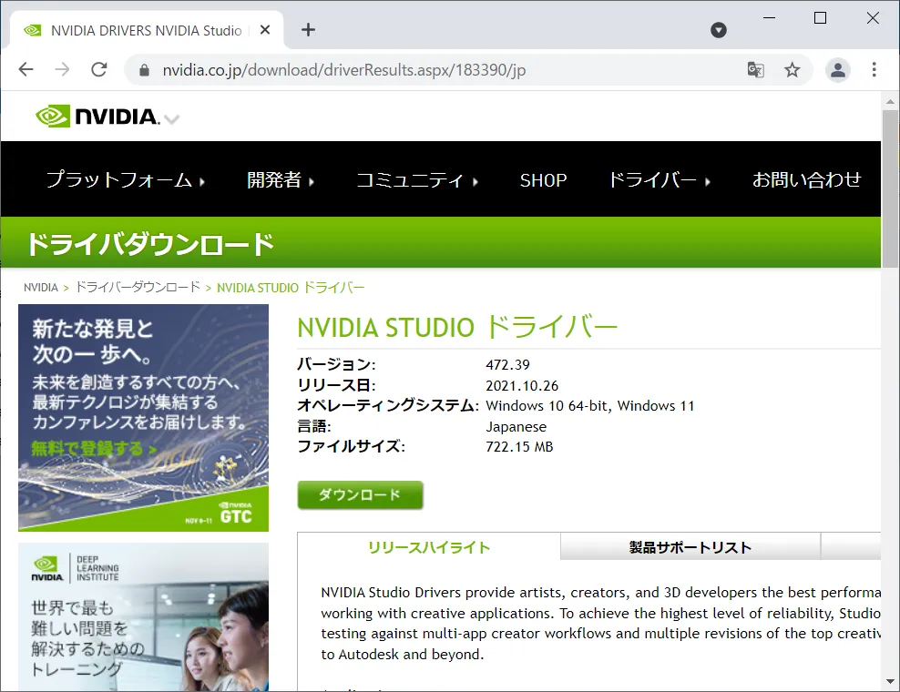This screenshot has width=900, height=692.
Task: Click the SHOP menu item
Action: (543, 180)
